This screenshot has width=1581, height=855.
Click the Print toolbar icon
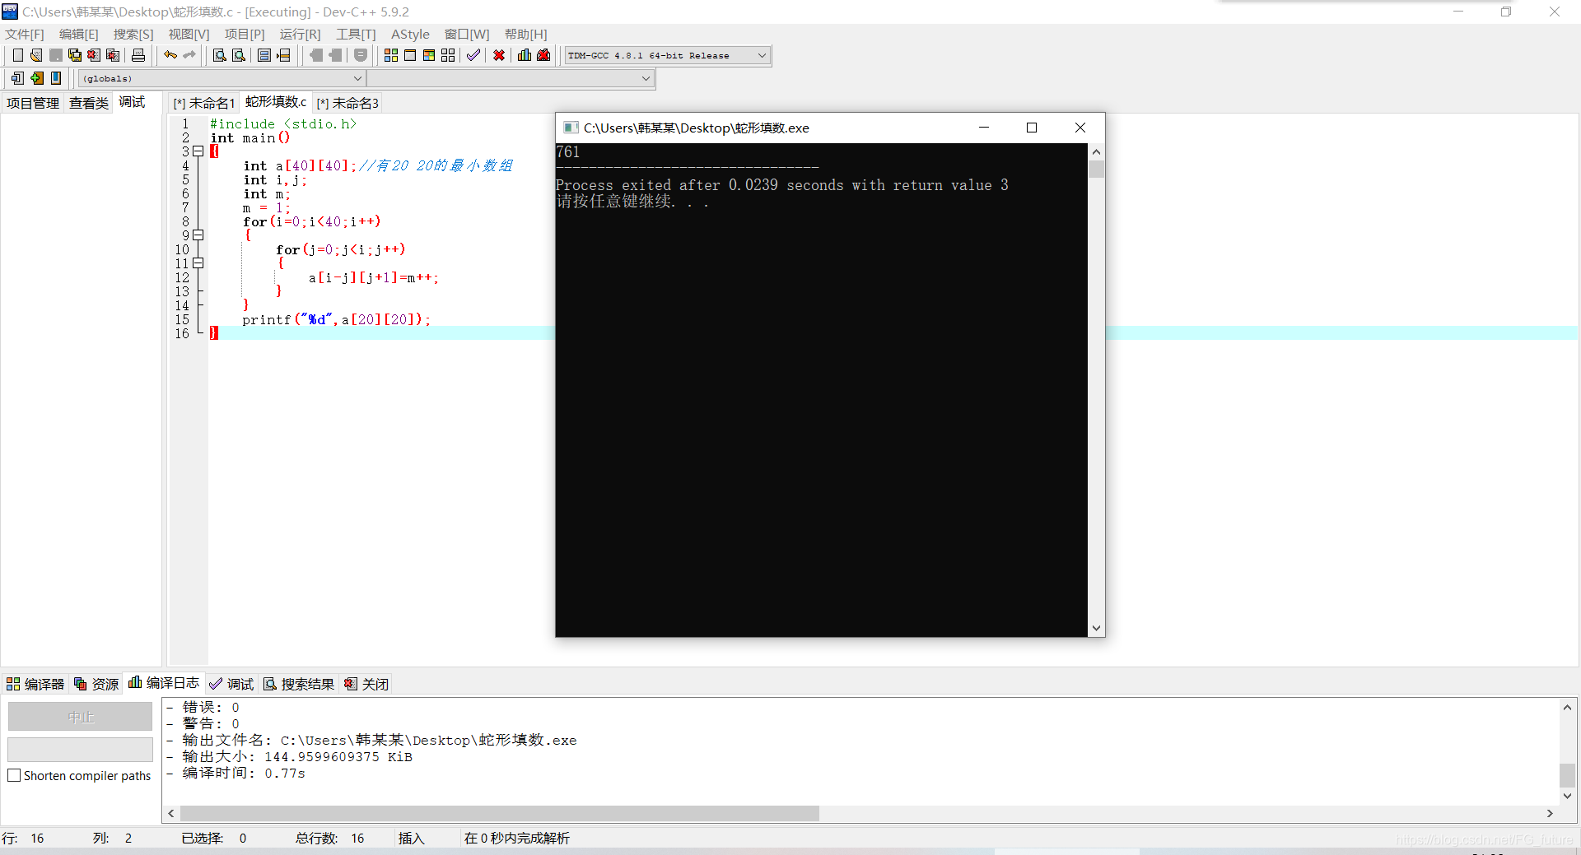coord(138,55)
